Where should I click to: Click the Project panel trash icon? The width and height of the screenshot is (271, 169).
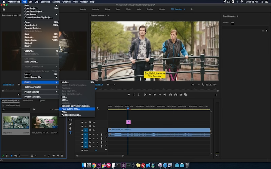[62, 155]
